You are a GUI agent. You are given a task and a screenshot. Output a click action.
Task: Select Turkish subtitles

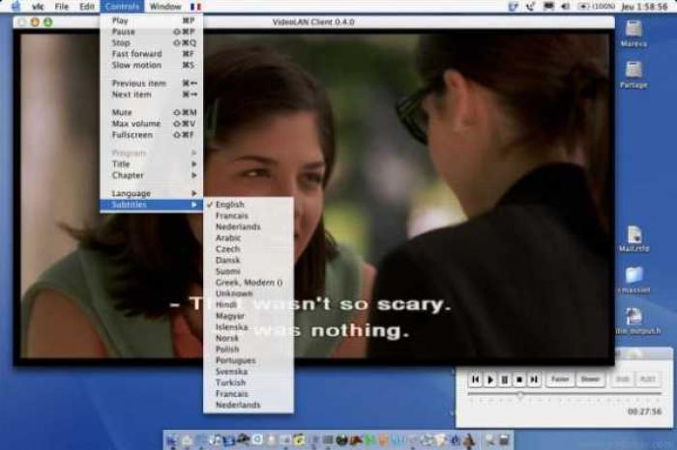coord(249,382)
